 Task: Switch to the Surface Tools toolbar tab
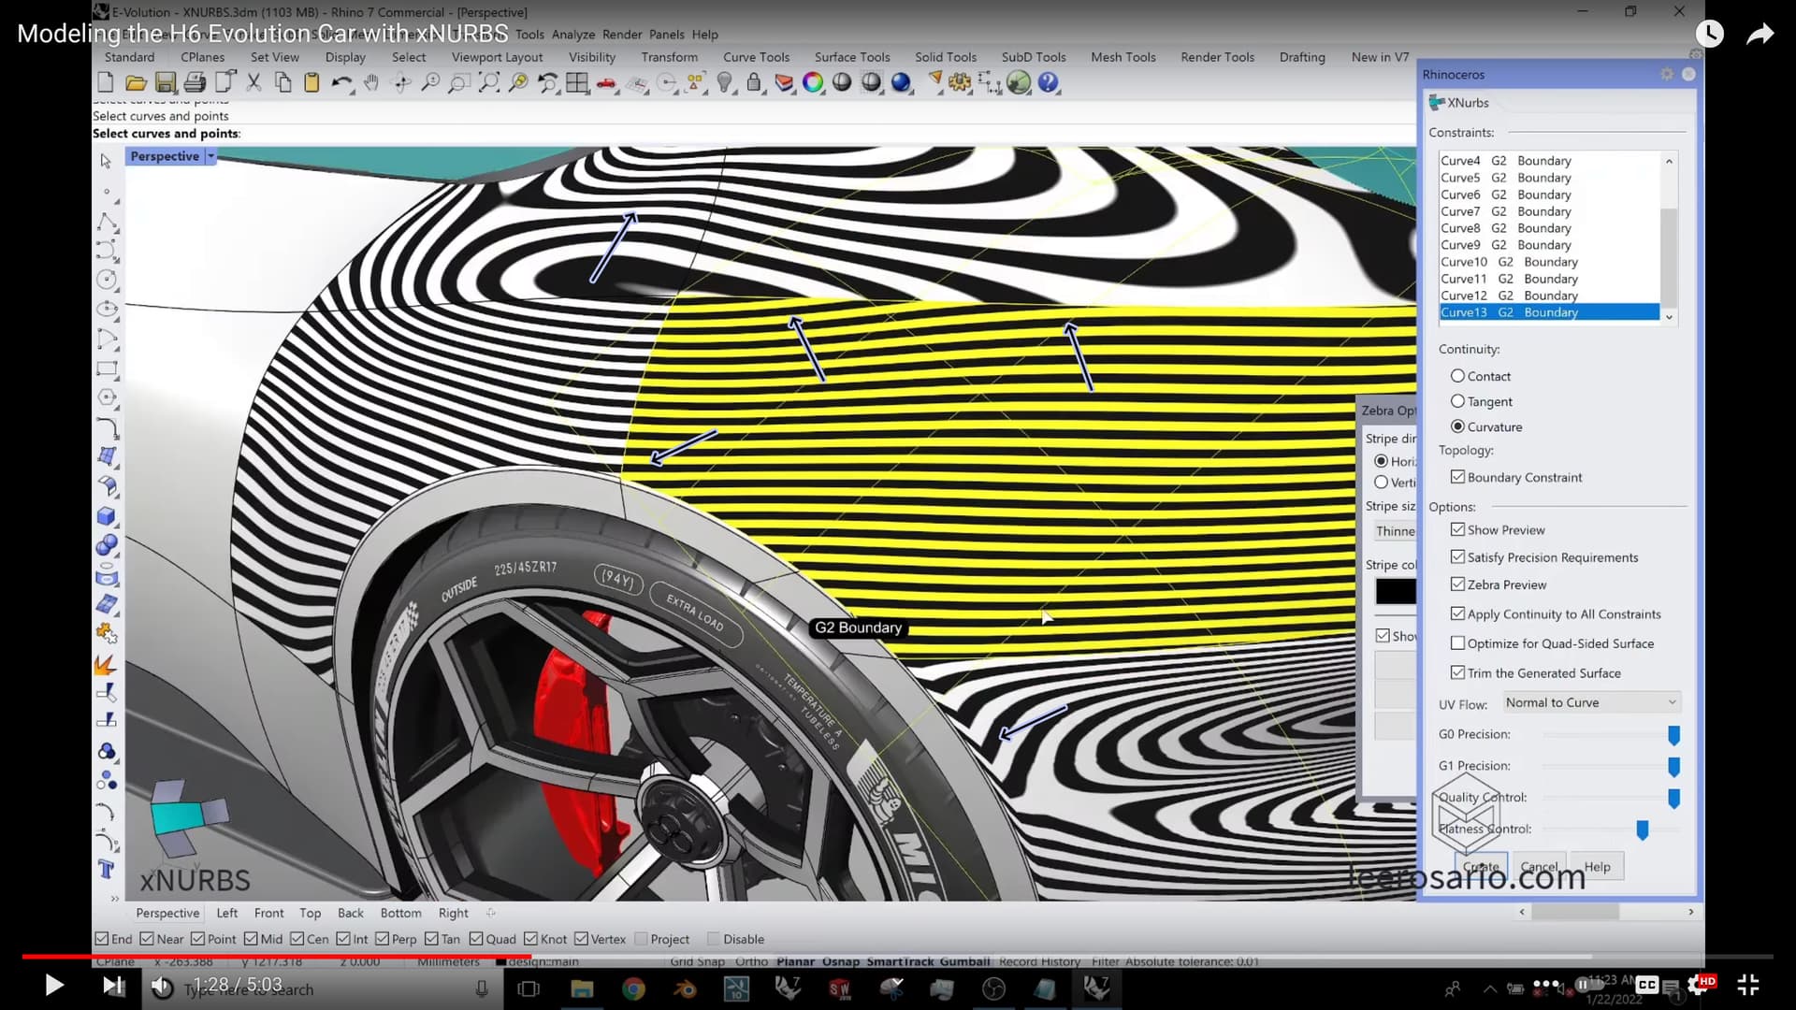[852, 57]
